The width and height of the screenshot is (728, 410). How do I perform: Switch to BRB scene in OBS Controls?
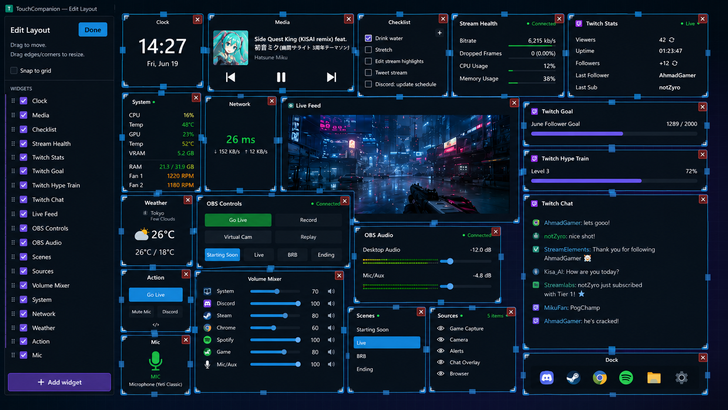click(293, 255)
